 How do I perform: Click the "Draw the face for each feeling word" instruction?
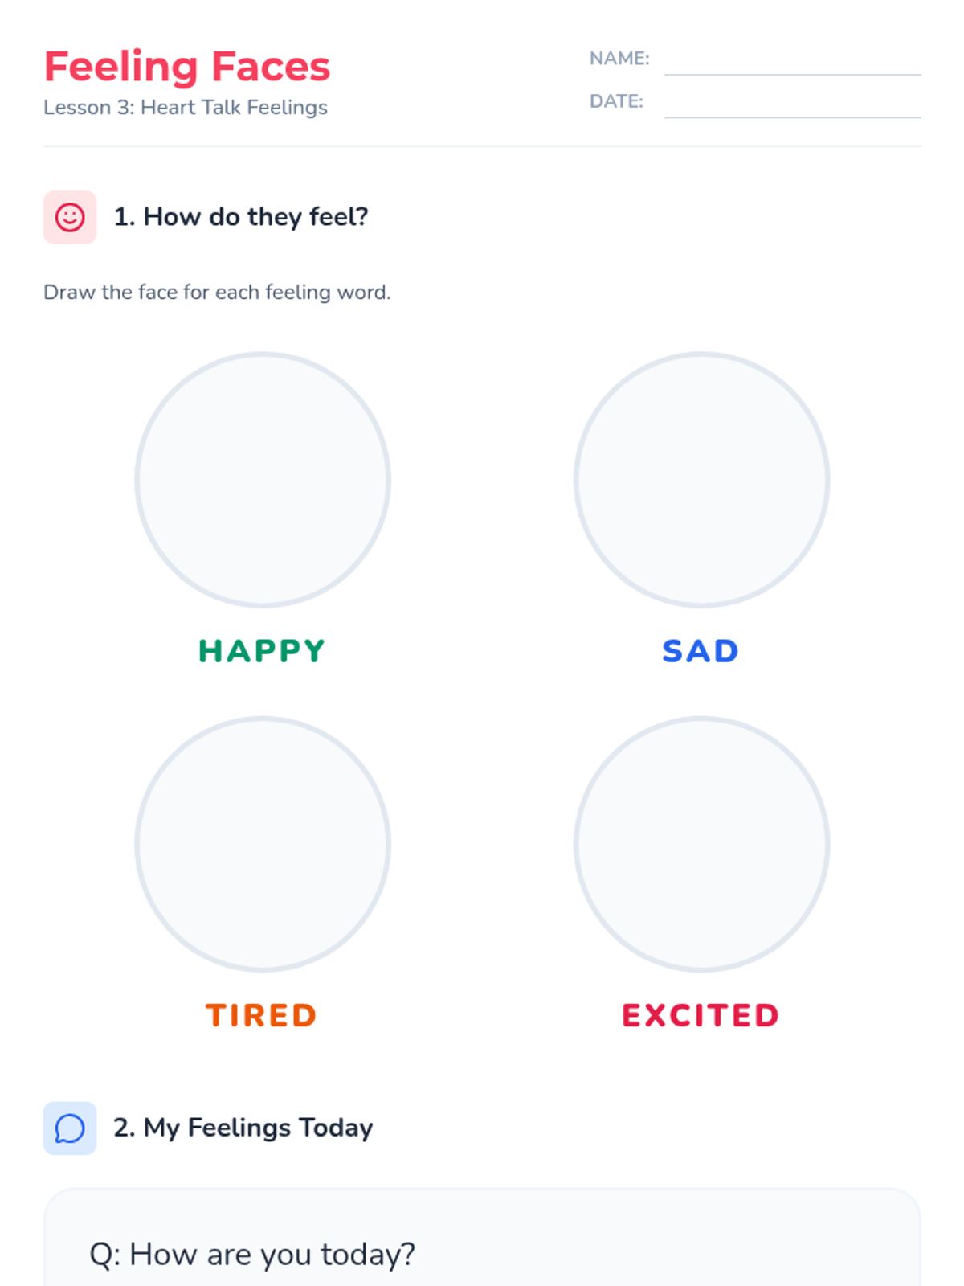click(217, 293)
